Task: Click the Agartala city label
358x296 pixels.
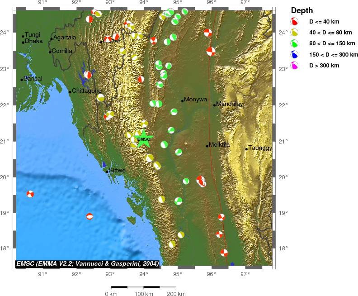Action: [x=64, y=37]
